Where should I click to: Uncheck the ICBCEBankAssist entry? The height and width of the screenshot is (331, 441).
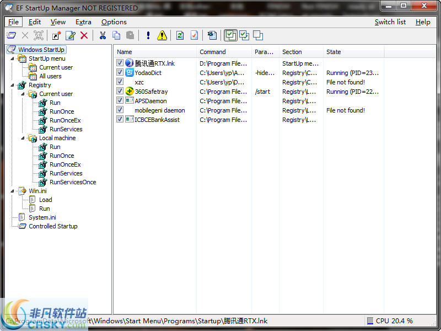click(120, 120)
